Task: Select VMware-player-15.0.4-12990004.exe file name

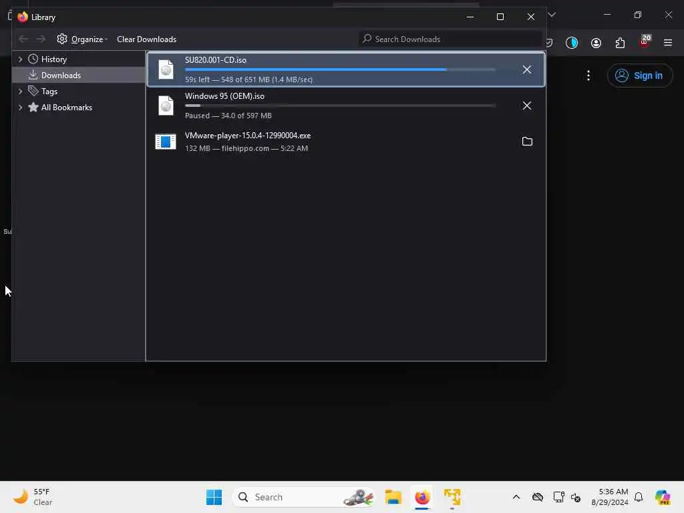Action: pos(248,135)
